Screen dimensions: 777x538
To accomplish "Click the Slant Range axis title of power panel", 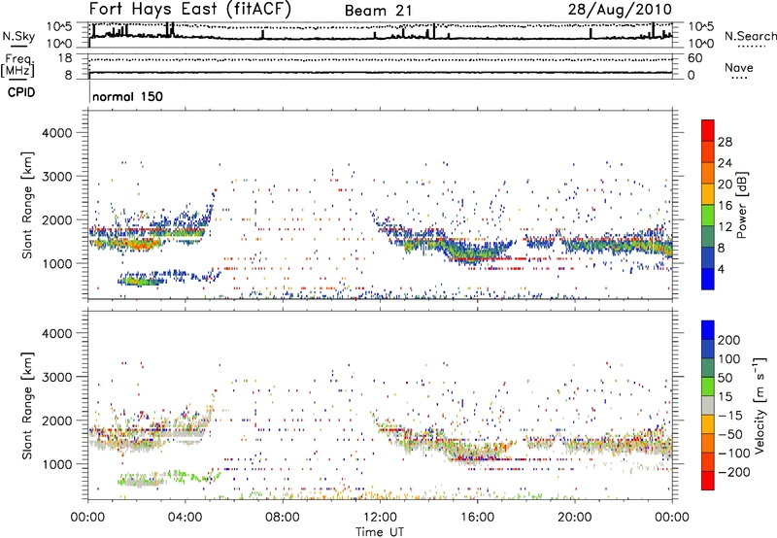I will pos(27,205).
